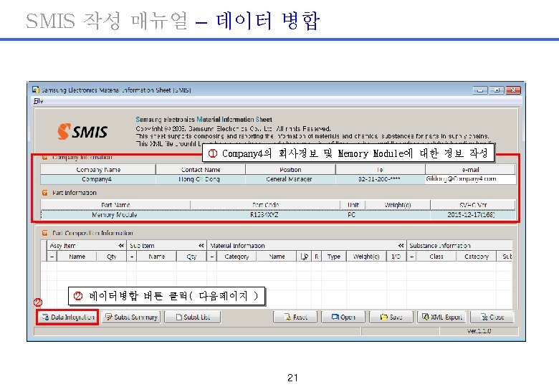Click the search icon column header in Material Information

coord(304,257)
